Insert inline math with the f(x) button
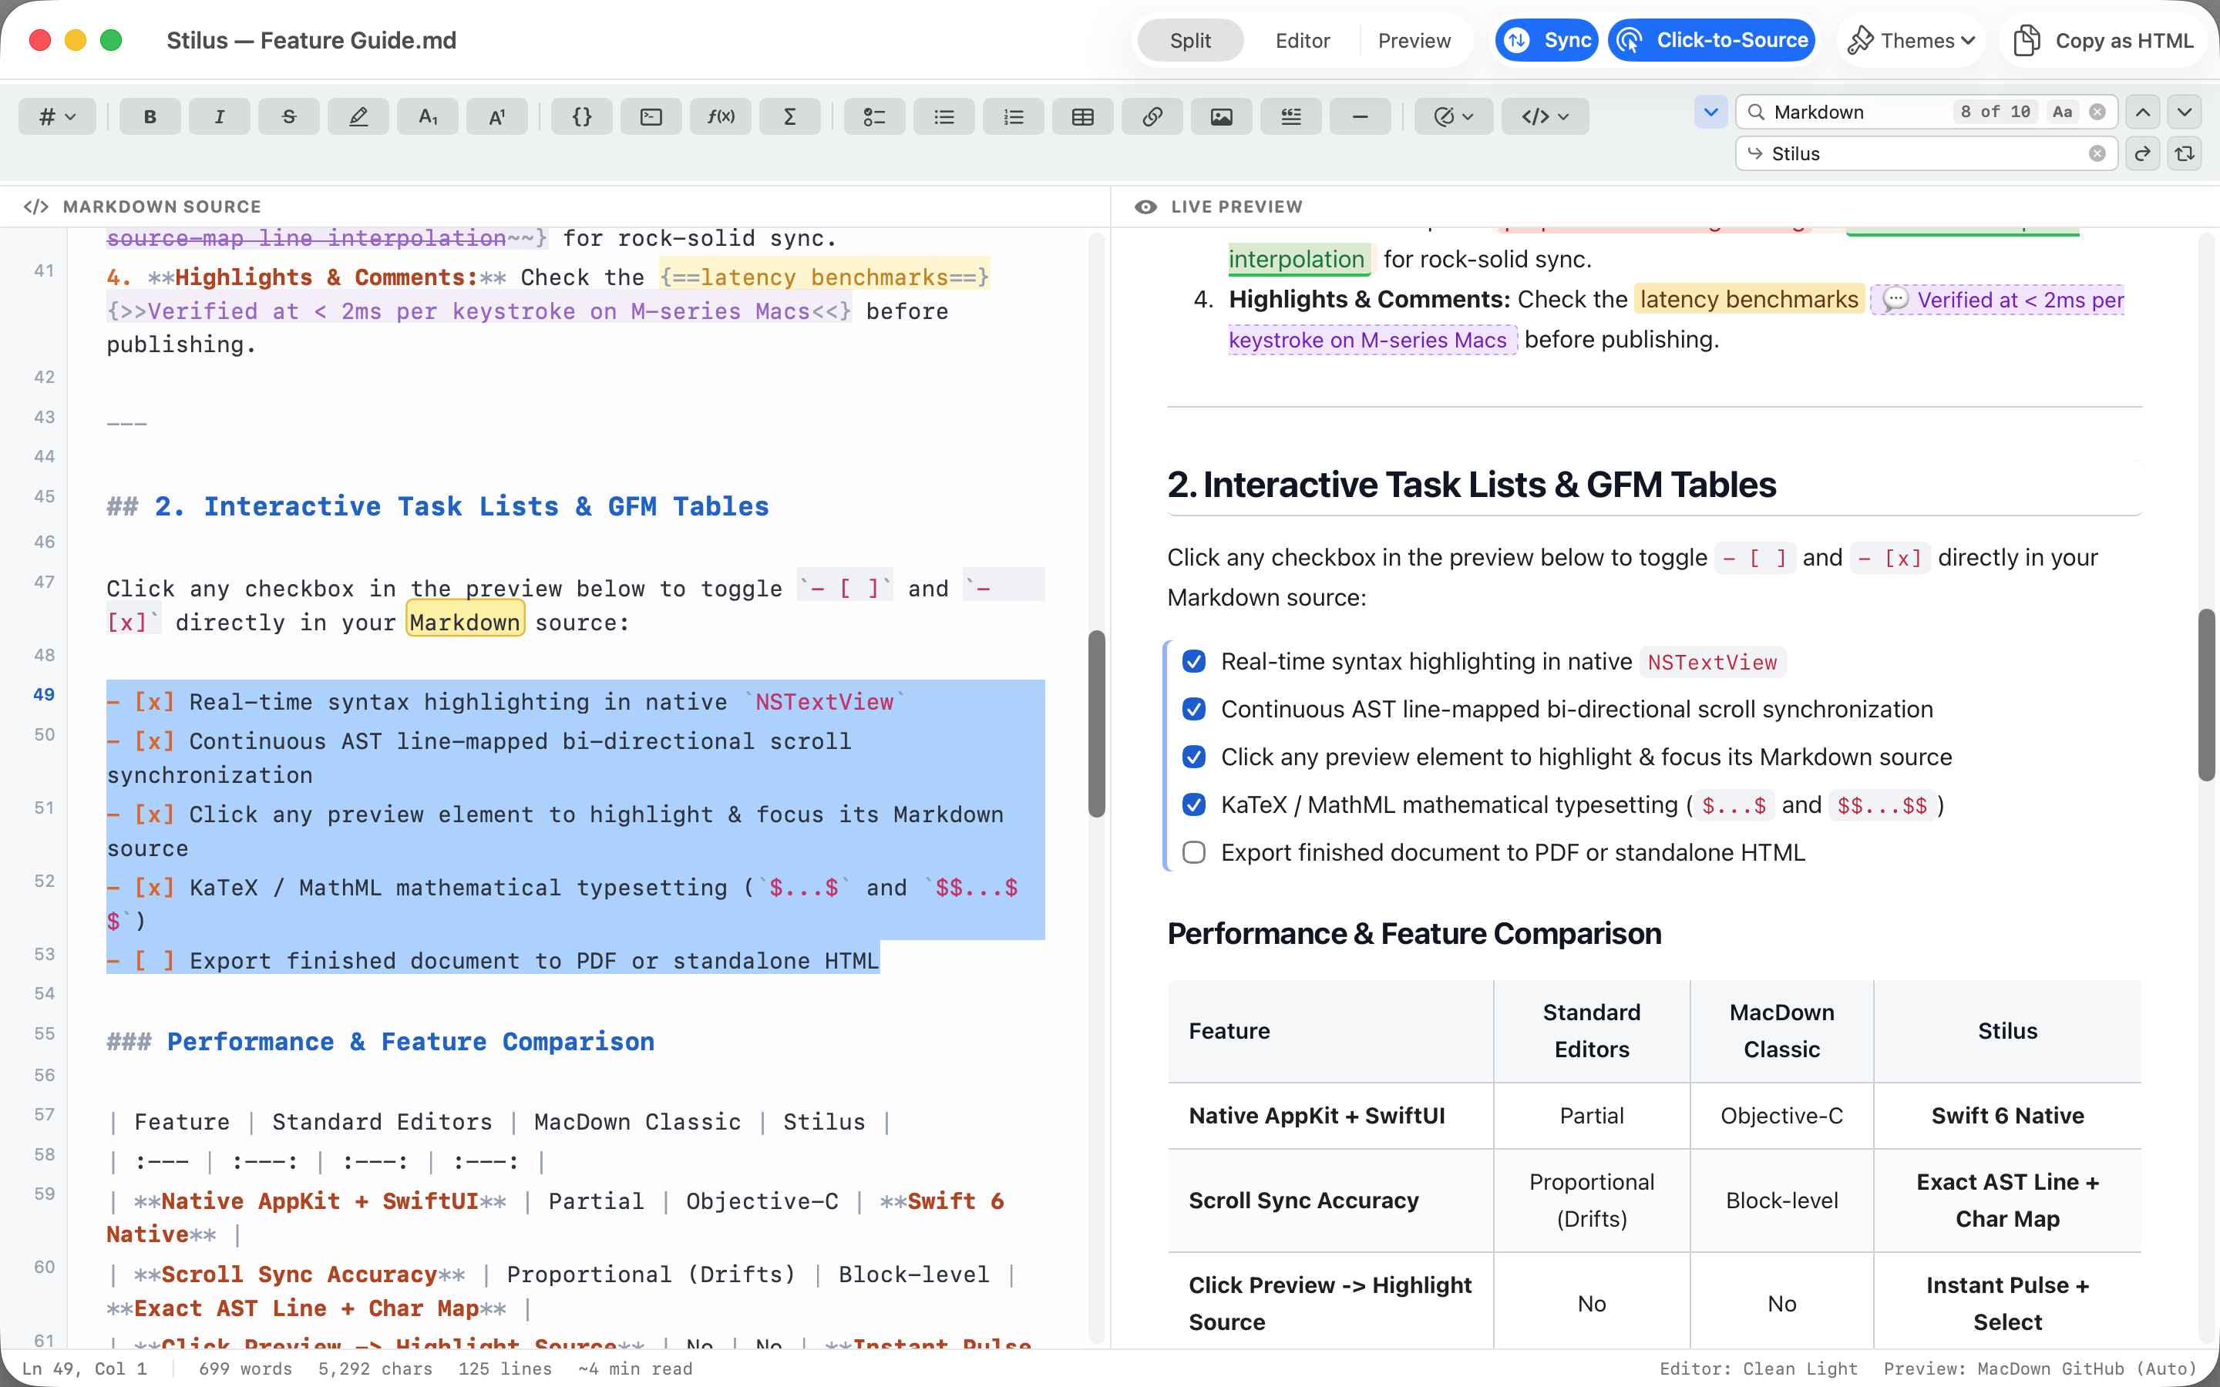 pyautogui.click(x=721, y=116)
